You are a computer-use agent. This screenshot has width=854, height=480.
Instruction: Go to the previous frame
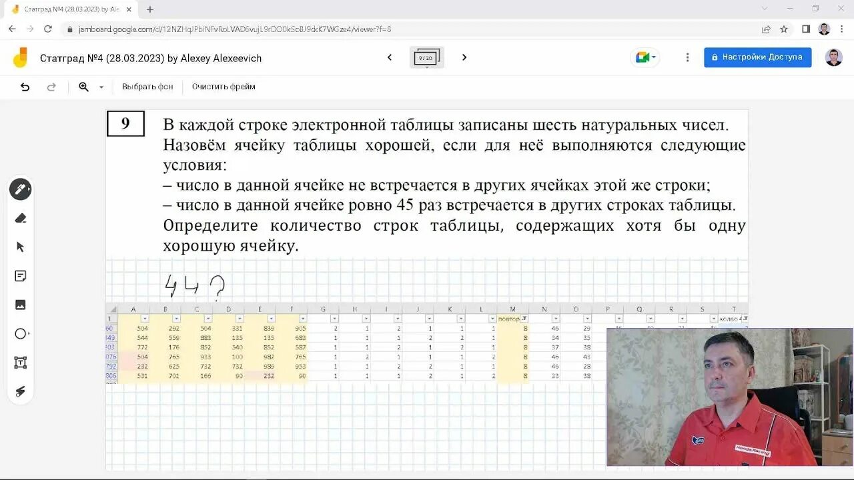point(390,57)
